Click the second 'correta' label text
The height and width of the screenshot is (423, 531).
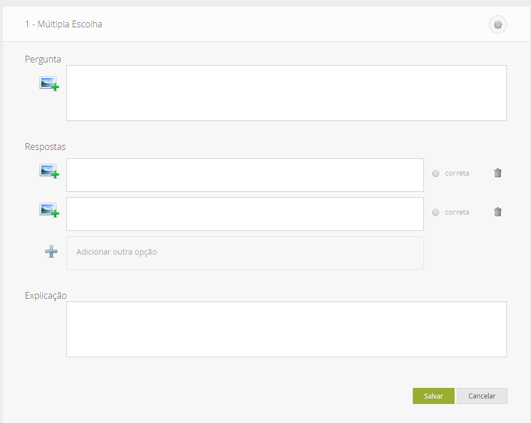tap(457, 212)
